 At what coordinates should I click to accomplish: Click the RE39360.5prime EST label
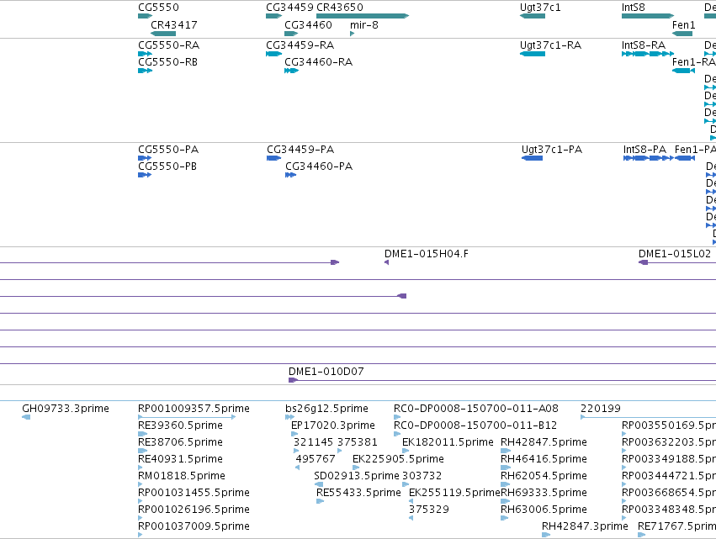(180, 425)
